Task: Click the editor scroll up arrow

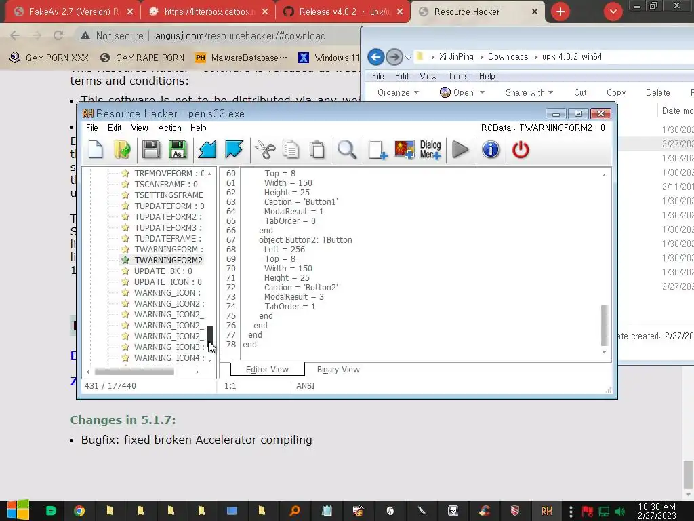Action: [x=604, y=176]
